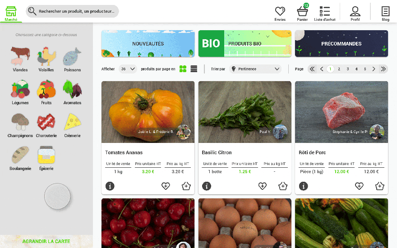Image resolution: width=397 pixels, height=248 pixels.
Task: Select the Champignons category icon
Action: point(20,122)
